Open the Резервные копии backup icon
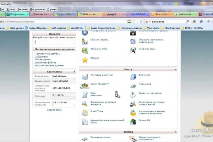Viewport: 213px width, 142px height. (85, 138)
